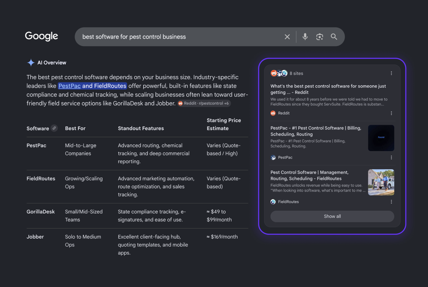Click the ≈ $49 to $99/month price cell

(x=219, y=216)
